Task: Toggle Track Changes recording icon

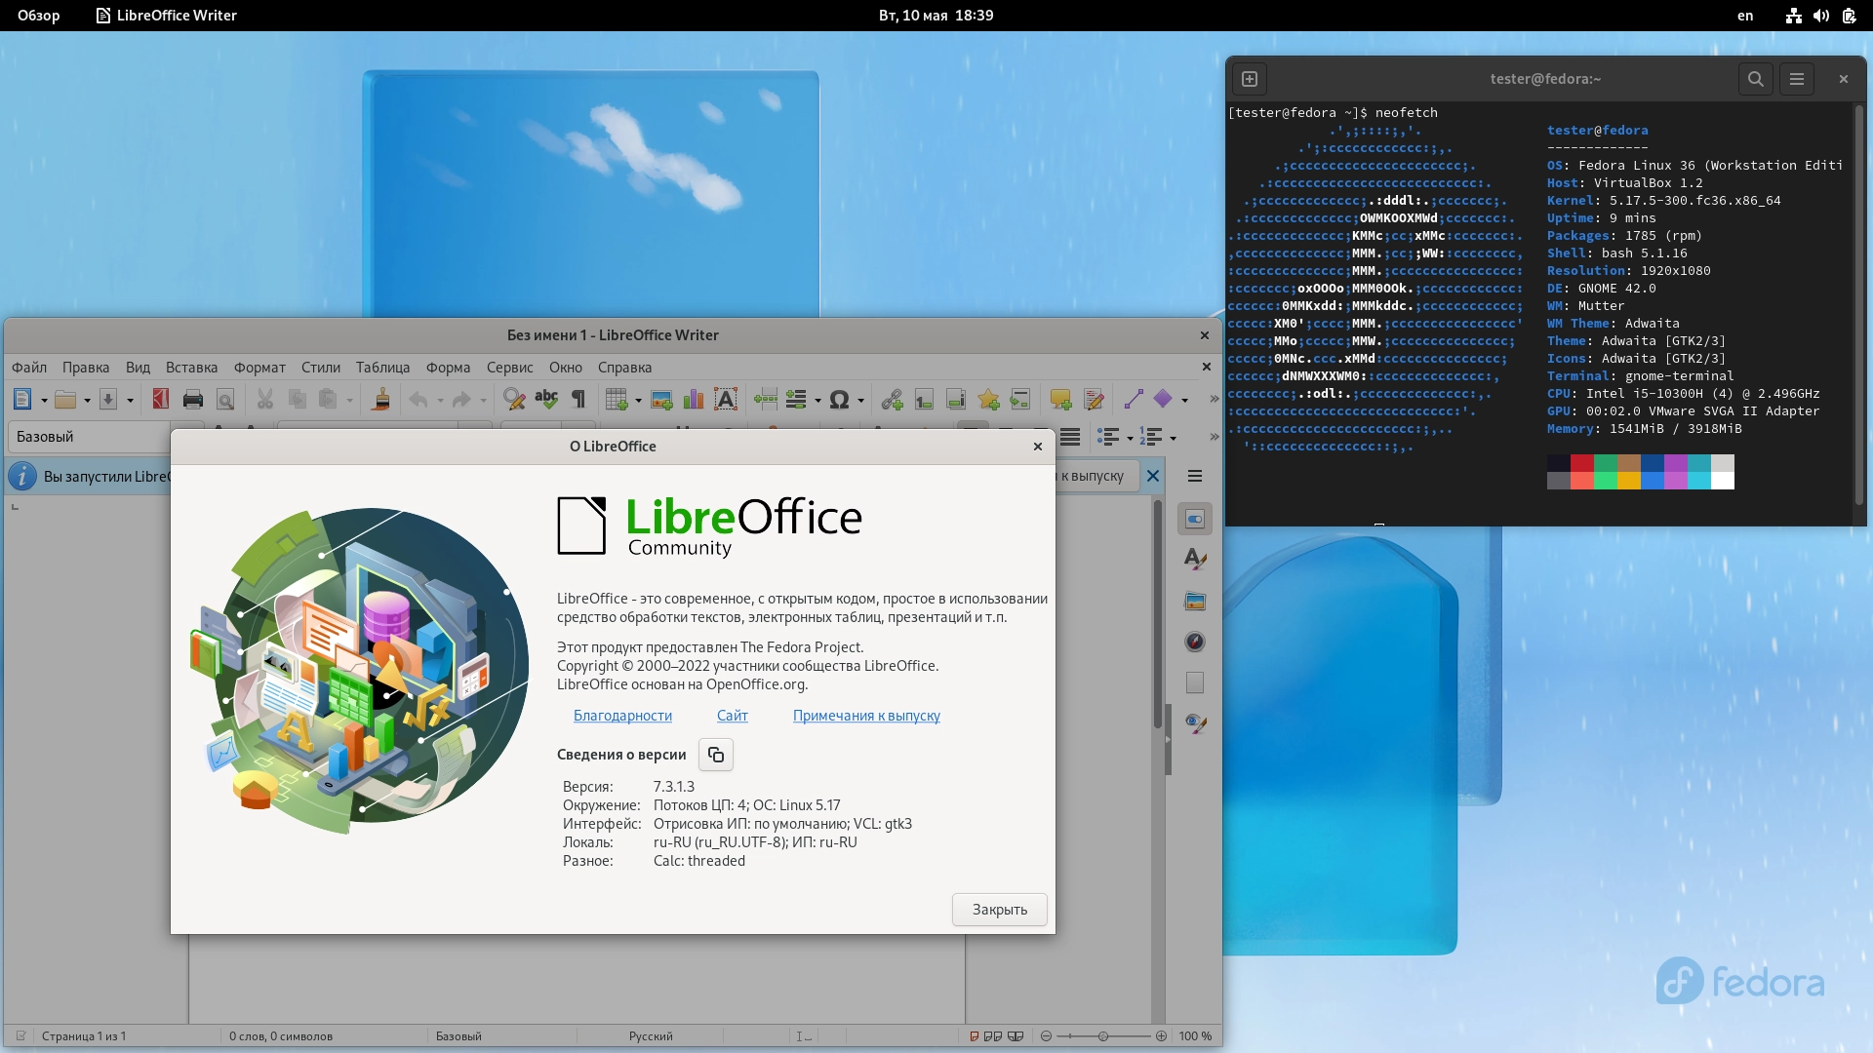Action: pyautogui.click(x=1094, y=400)
